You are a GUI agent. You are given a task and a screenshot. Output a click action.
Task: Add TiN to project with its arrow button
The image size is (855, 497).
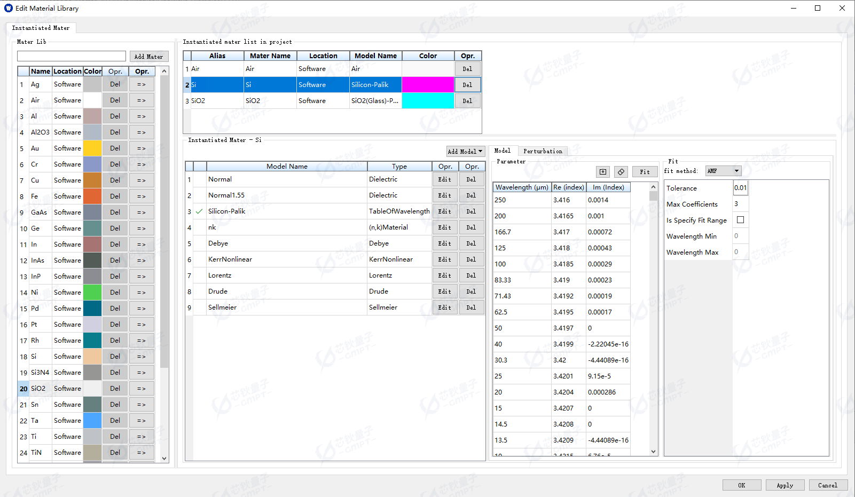coord(141,453)
